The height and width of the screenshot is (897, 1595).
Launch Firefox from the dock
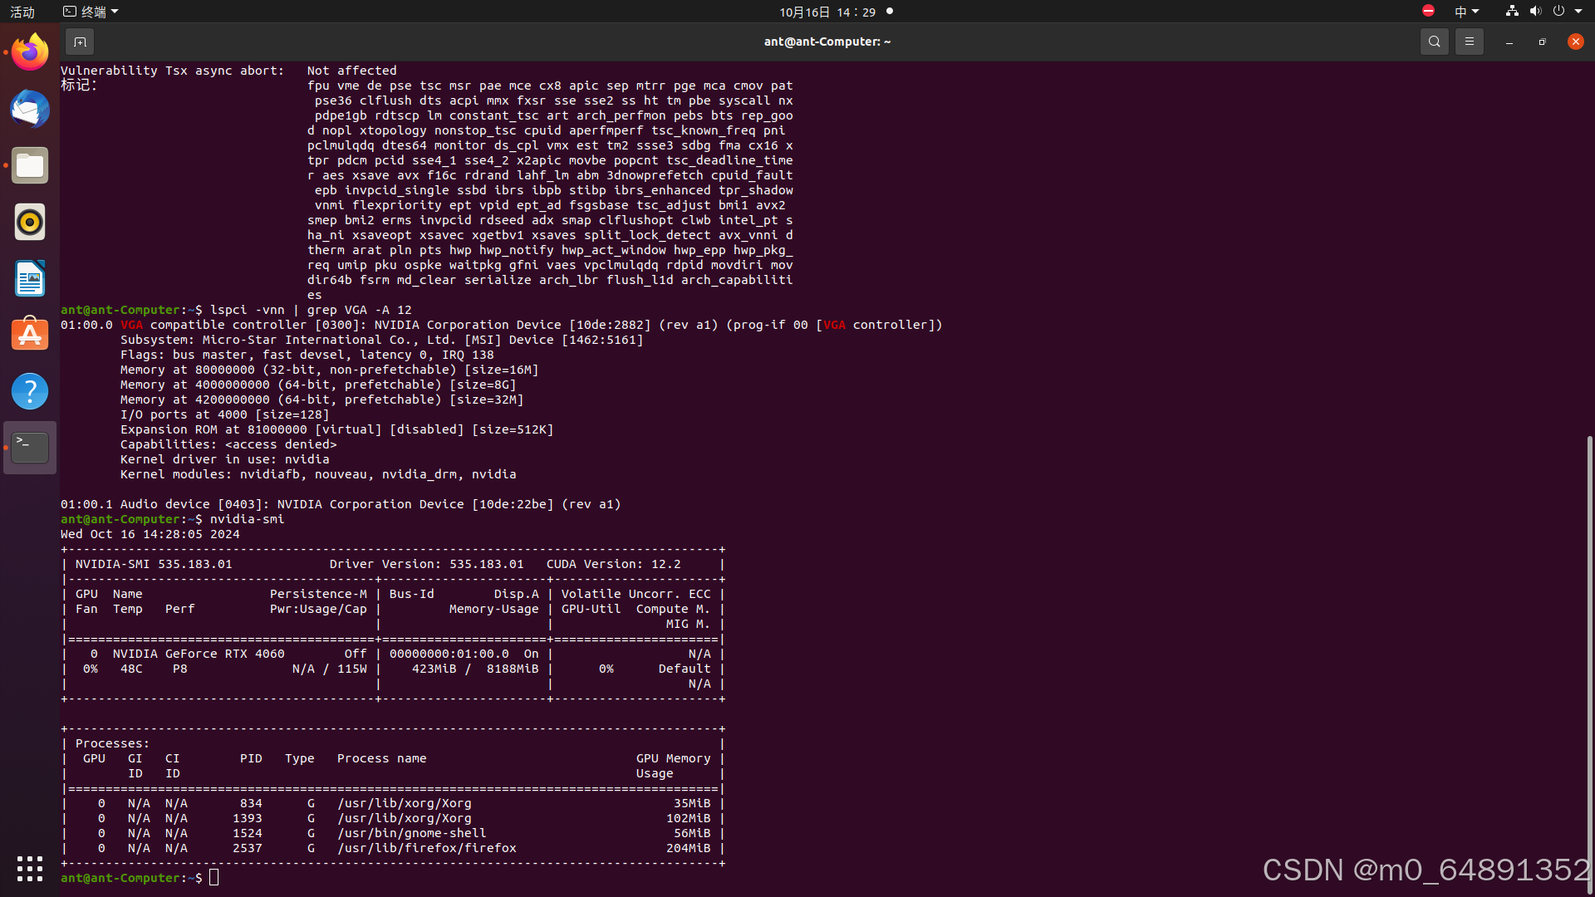pos(30,53)
